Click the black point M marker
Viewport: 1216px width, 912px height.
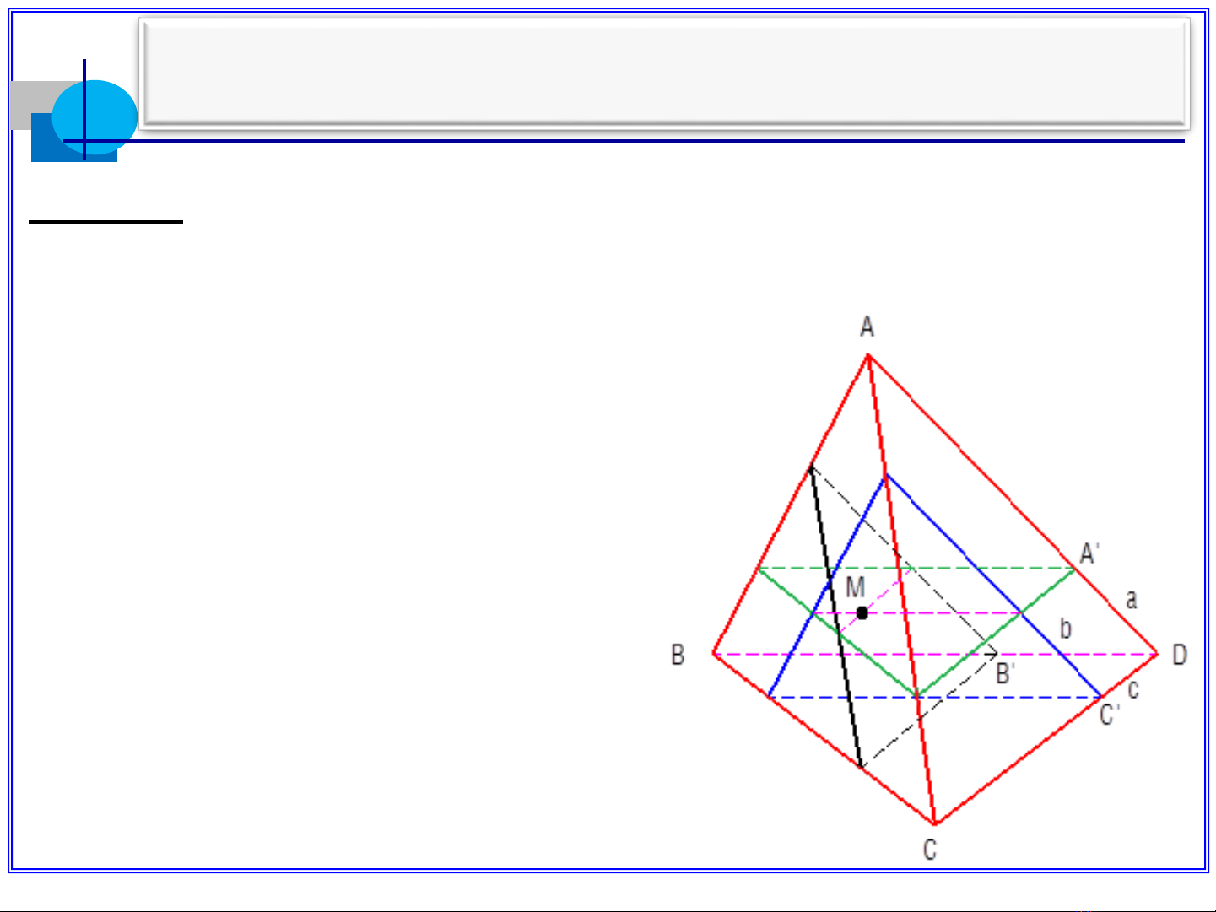point(862,613)
